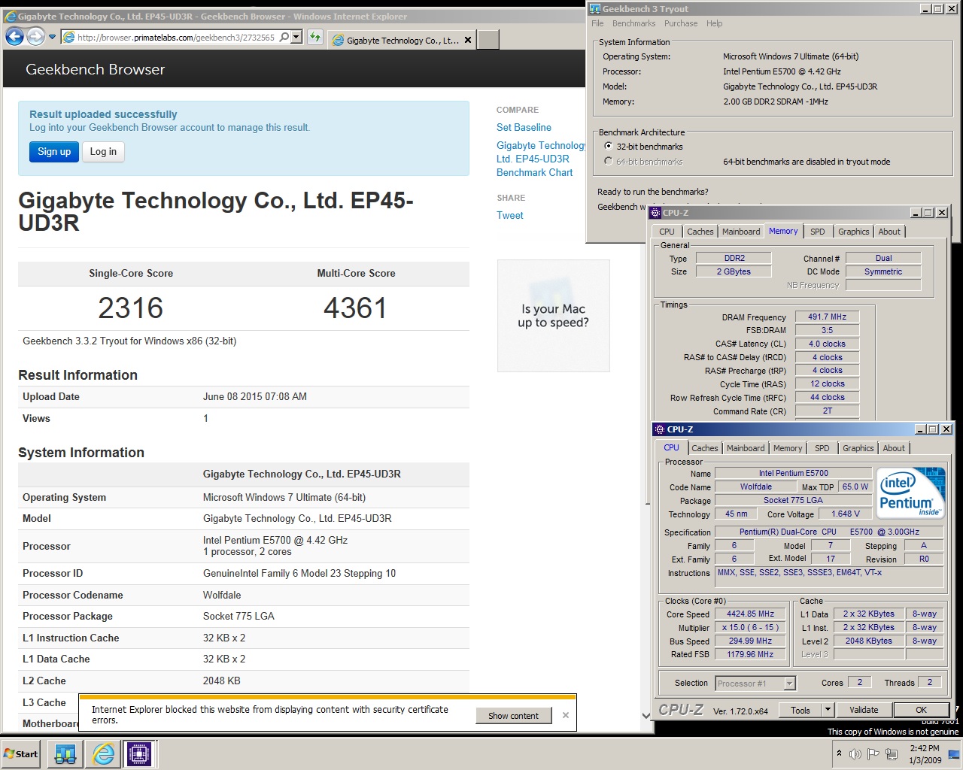Click the IE icon in the browser title bar
Image resolution: width=963 pixels, height=770 pixels.
11,16
